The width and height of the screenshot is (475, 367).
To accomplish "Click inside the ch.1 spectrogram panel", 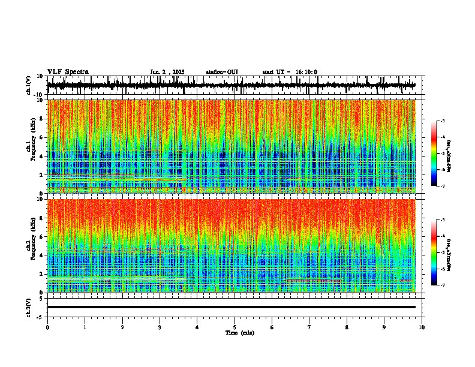I will pos(232,146).
